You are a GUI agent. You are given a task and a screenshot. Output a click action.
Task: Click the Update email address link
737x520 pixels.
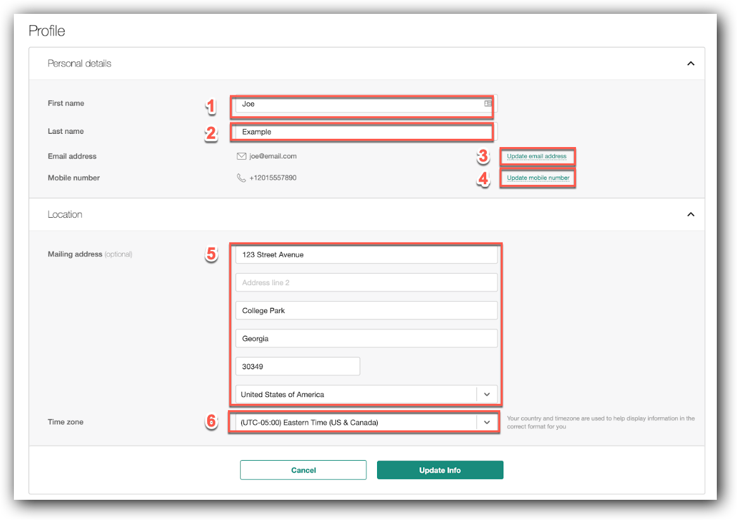coord(537,157)
